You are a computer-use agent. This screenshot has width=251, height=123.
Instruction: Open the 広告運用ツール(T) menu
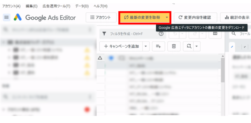click(56, 6)
